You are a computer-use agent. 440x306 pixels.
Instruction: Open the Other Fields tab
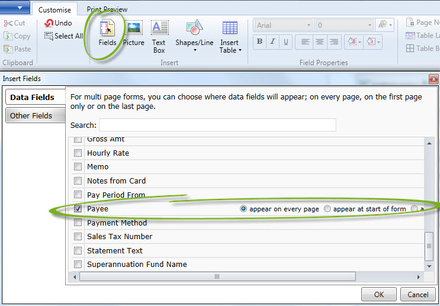click(31, 115)
